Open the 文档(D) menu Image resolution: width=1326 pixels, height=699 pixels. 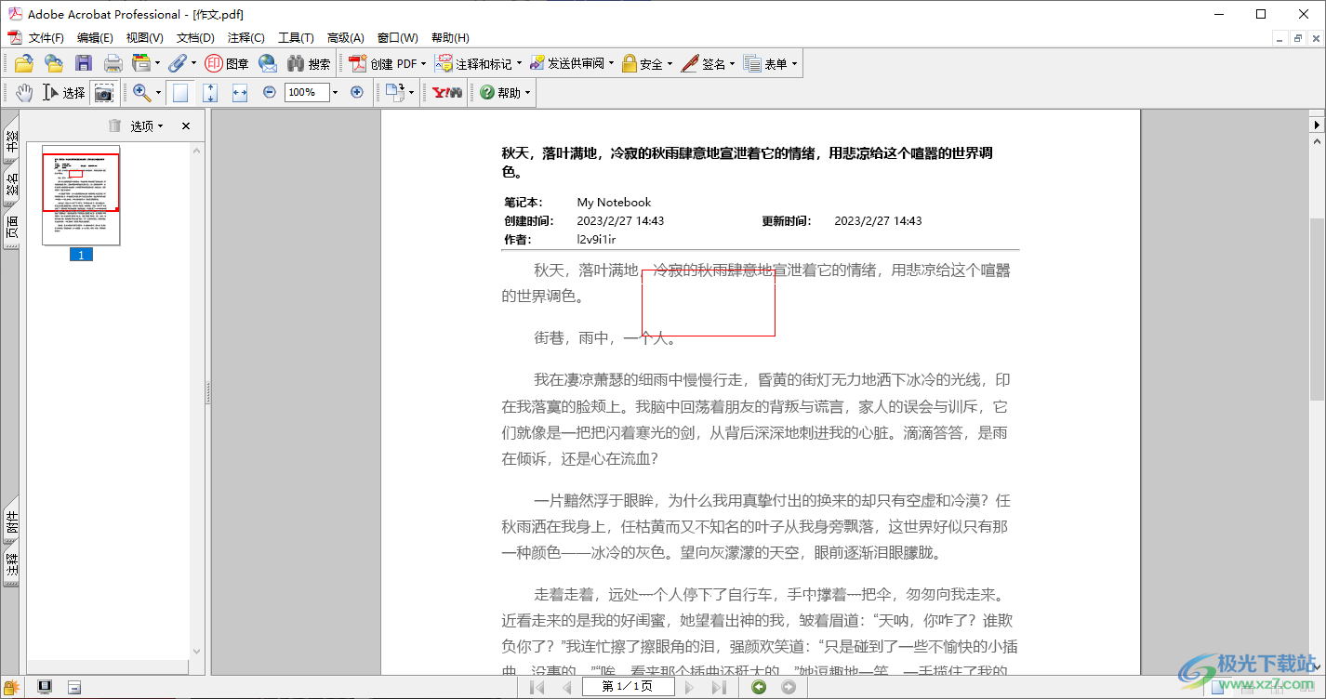click(x=195, y=38)
